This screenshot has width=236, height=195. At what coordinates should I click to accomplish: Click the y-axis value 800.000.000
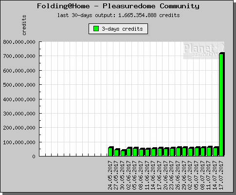pos(19,42)
